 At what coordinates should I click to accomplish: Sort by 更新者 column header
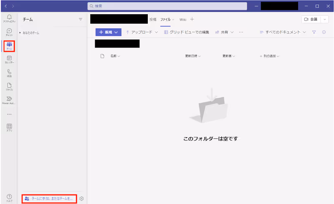(229, 56)
